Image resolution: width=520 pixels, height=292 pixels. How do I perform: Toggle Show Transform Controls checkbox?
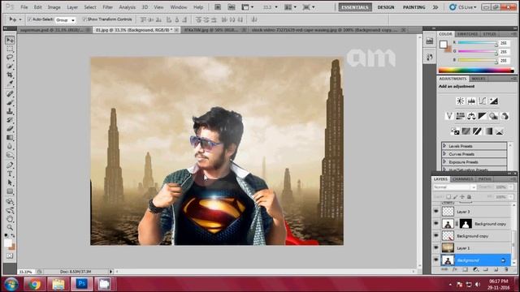click(84, 19)
